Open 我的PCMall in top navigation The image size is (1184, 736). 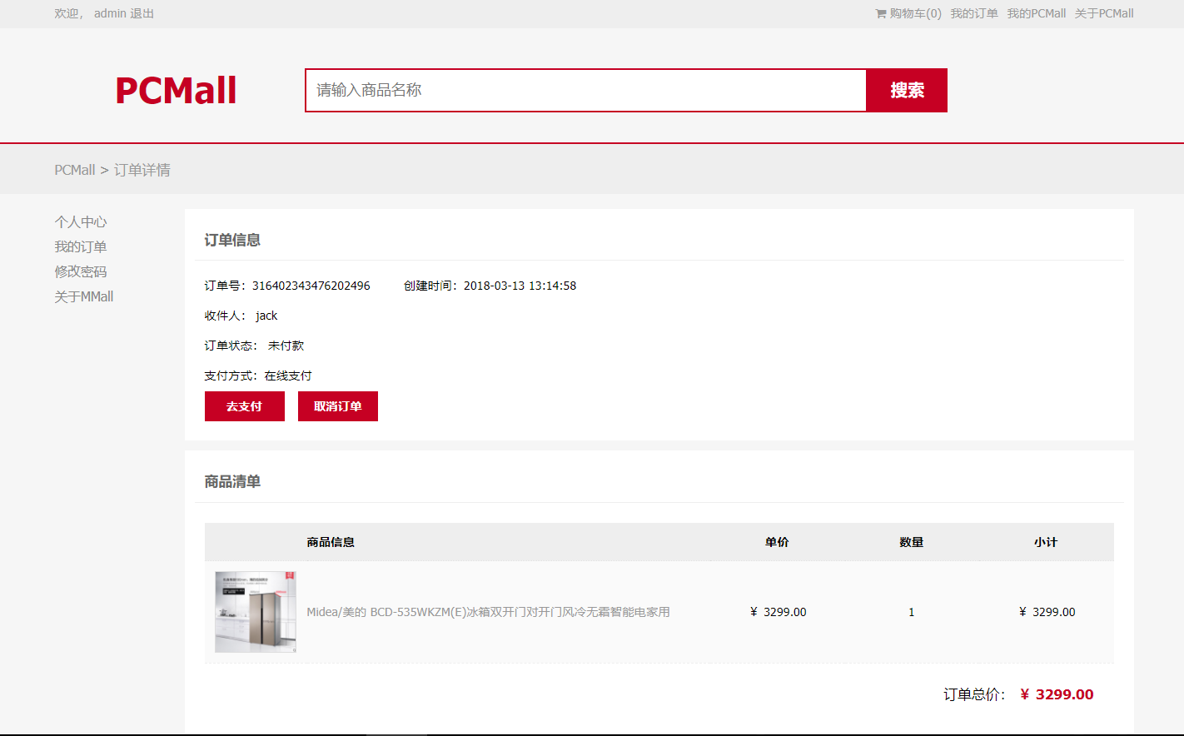(x=1037, y=13)
